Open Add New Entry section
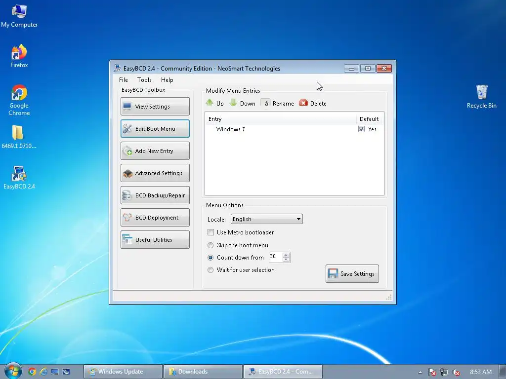 pyautogui.click(x=155, y=151)
